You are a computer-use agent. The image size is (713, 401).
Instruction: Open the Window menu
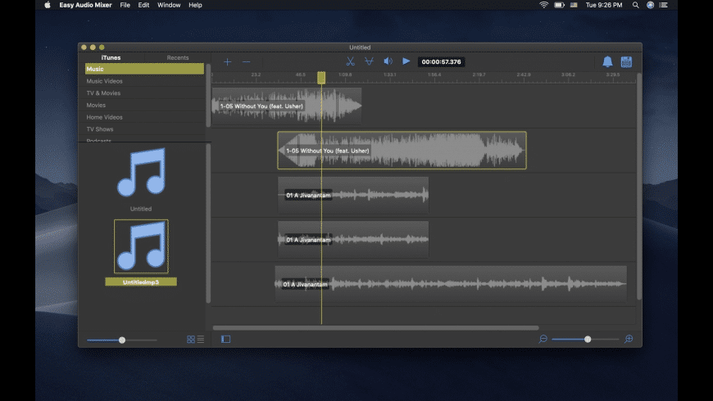tap(169, 5)
